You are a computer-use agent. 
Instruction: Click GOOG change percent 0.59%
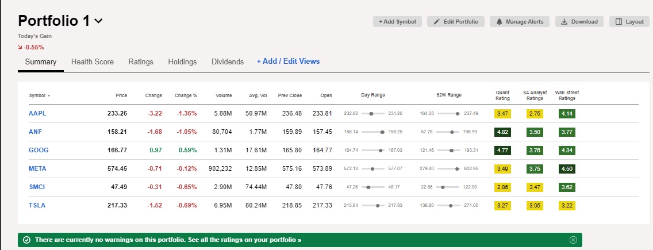click(x=188, y=150)
